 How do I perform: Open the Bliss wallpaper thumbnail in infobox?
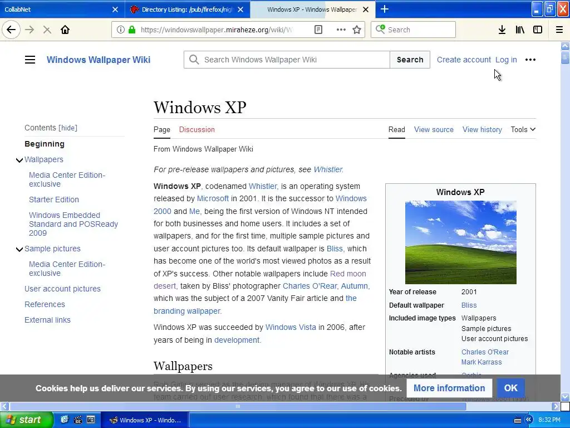460,242
